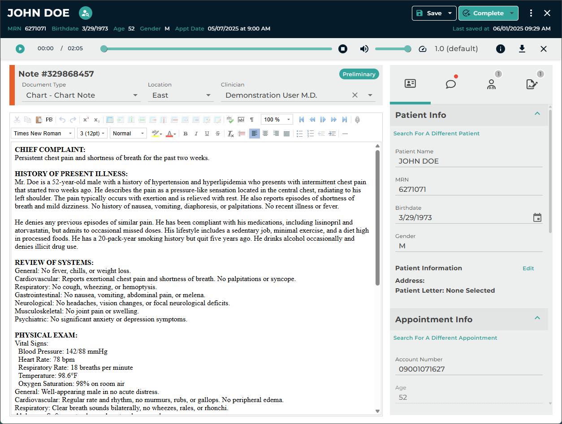Viewport: 562px width, 424px height.
Task: Click Search For A Different Patient
Action: point(437,134)
